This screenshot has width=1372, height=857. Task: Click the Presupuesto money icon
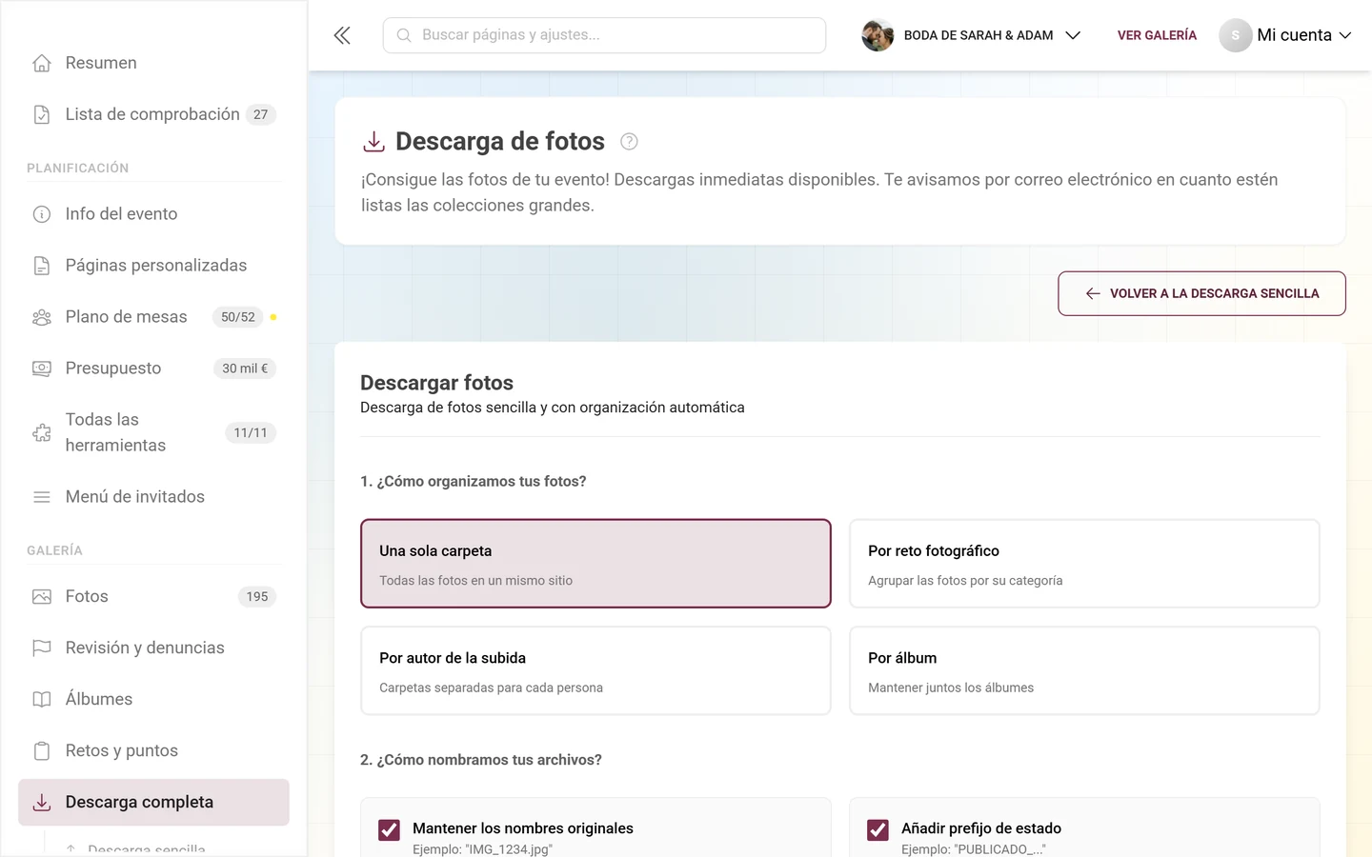[x=42, y=369]
